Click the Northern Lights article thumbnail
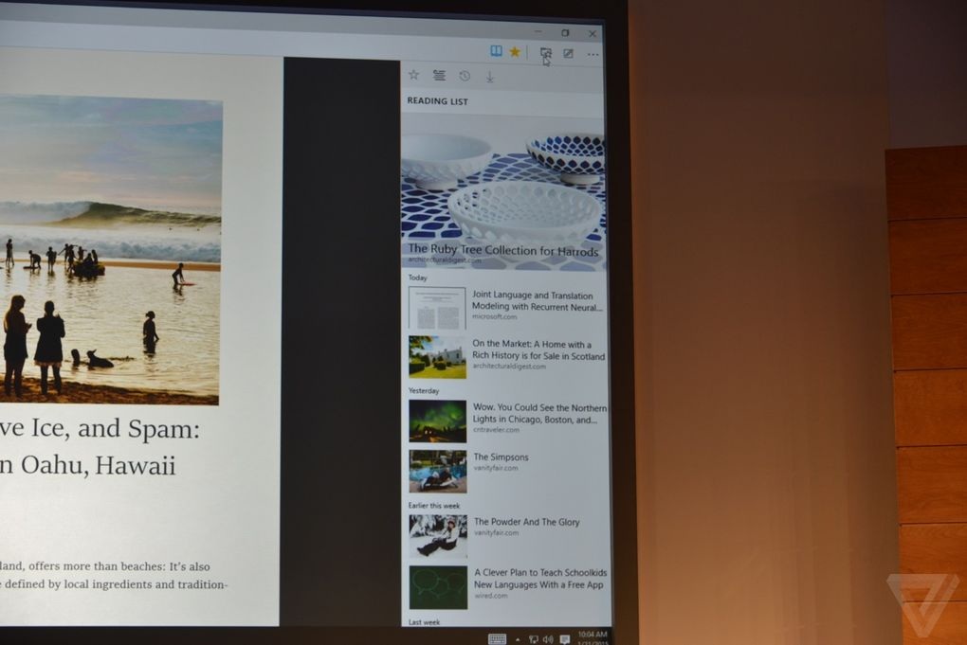Image resolution: width=967 pixels, height=645 pixels. (437, 421)
